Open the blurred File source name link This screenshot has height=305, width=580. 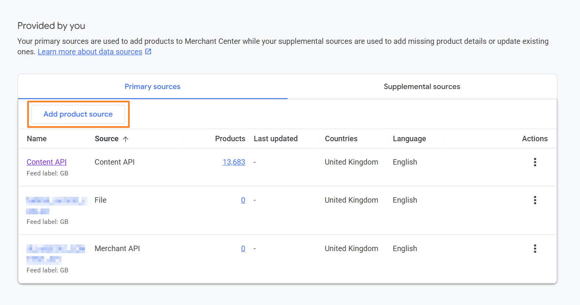click(x=56, y=205)
